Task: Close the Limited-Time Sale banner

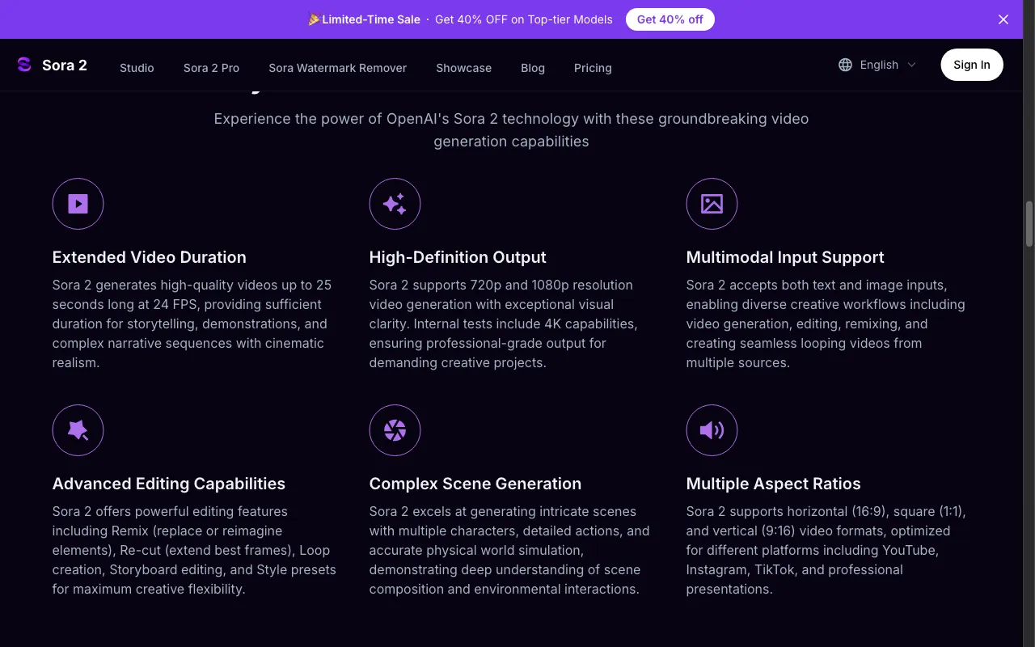Action: 1003,19
